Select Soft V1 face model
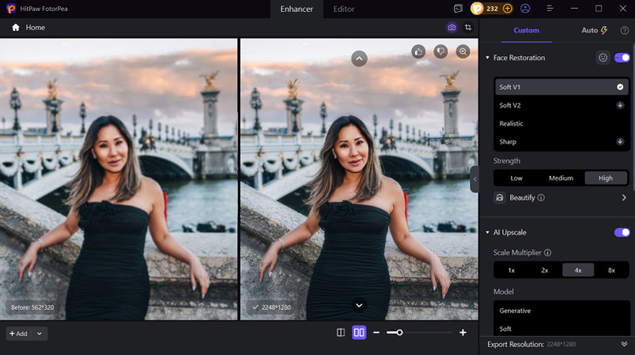 click(561, 87)
